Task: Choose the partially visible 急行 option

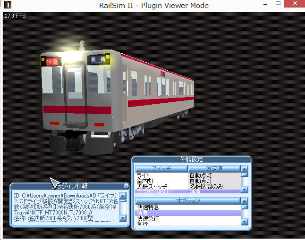Action: pos(188,223)
